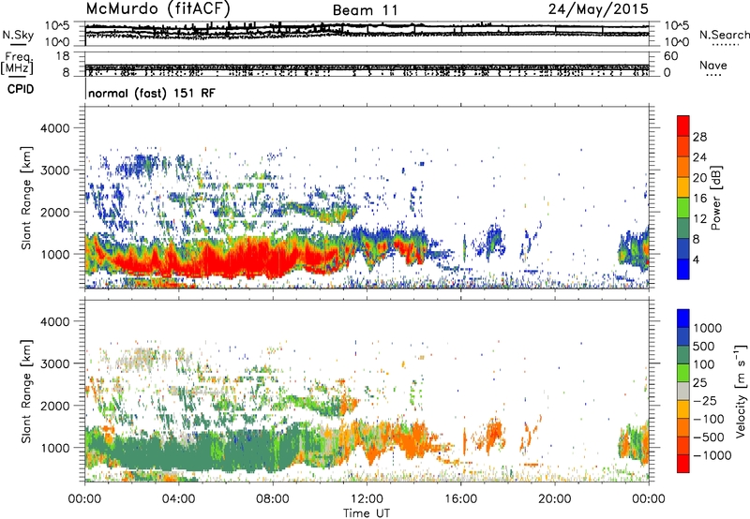The width and height of the screenshot is (750, 519).
Task: Click the Velocity colorbar value 500
Action: [704, 346]
